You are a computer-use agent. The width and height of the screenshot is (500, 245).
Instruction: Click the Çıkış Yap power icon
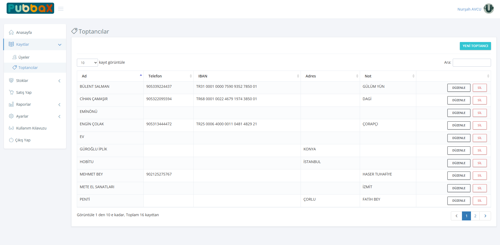[x=11, y=140]
